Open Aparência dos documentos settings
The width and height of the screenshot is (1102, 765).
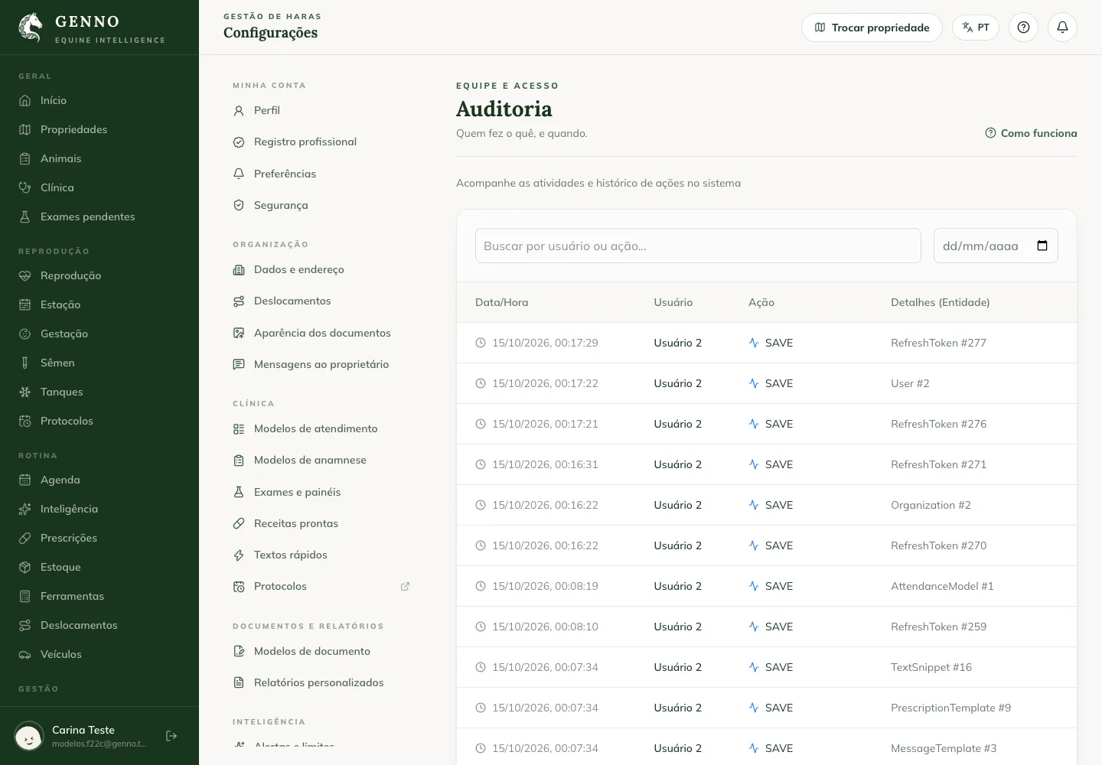point(322,333)
